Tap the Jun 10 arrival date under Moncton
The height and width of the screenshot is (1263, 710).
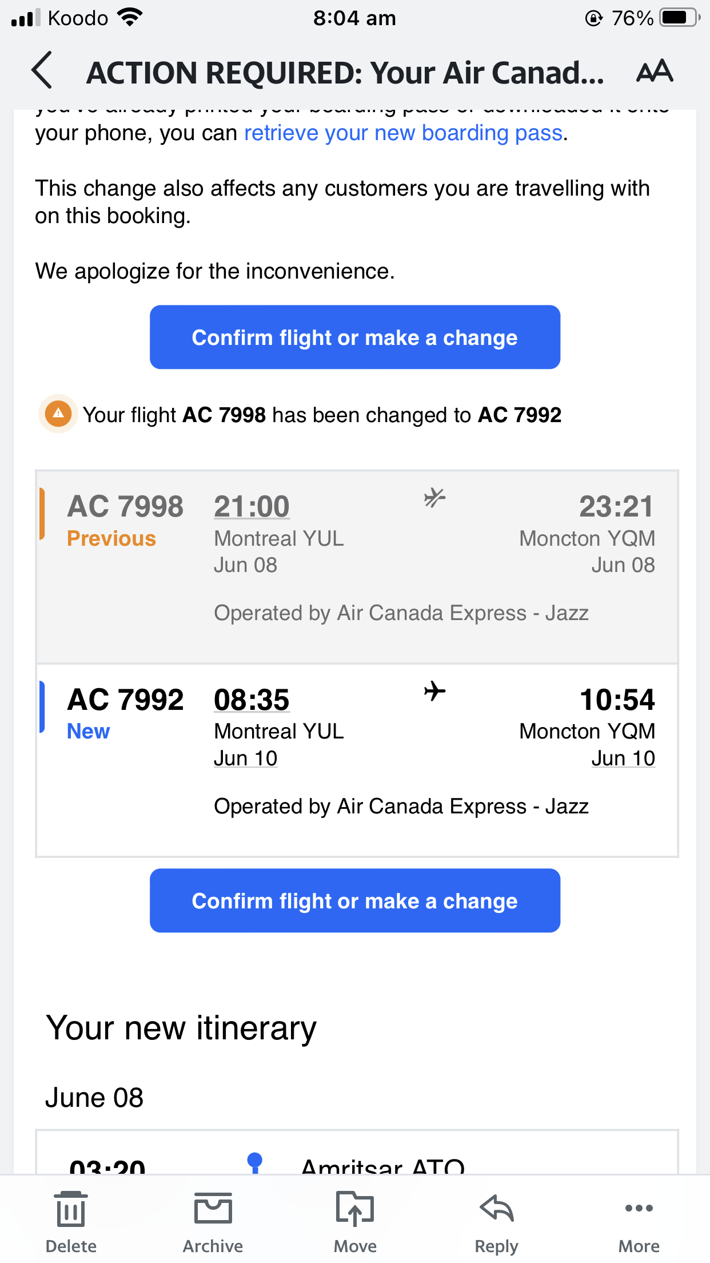coord(623,758)
